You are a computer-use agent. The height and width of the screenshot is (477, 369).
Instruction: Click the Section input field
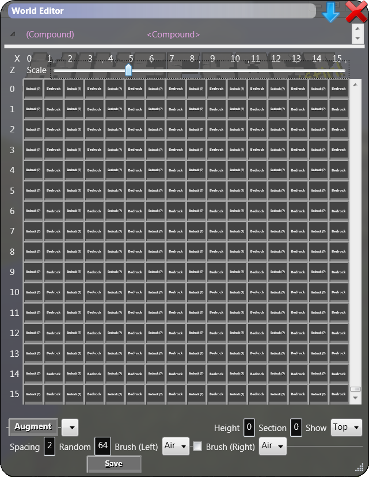(296, 428)
